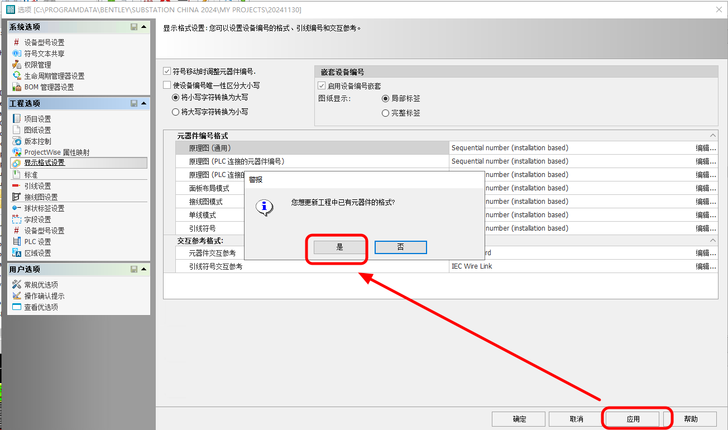728x430 pixels.
Task: Collapse the 交互参考格式 section chevron
Action: coord(713,240)
